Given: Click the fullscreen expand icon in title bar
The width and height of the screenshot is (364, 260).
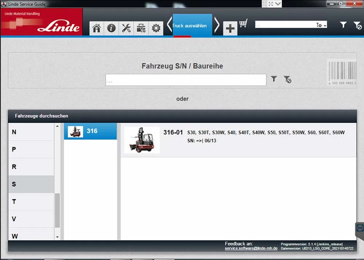Looking at the screenshot, I should (271, 4).
